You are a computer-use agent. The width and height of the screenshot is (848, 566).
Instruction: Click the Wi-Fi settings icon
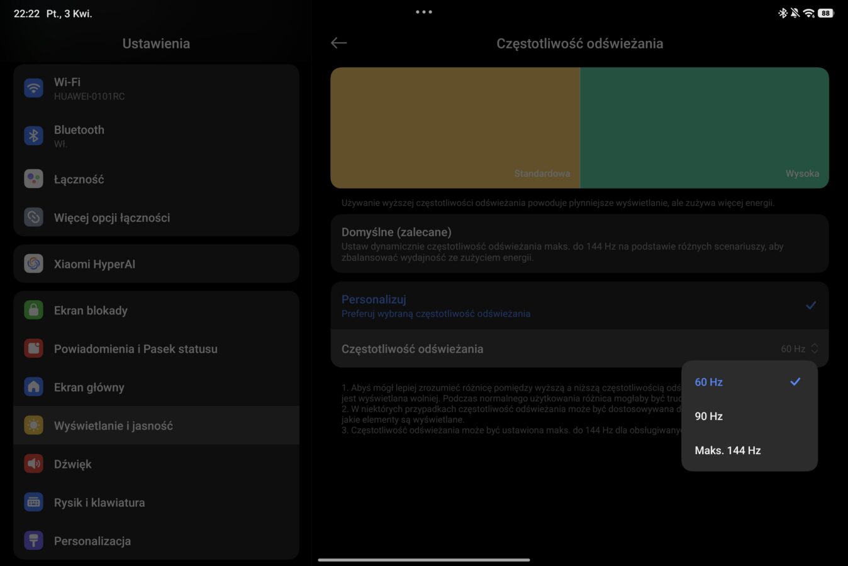click(33, 88)
